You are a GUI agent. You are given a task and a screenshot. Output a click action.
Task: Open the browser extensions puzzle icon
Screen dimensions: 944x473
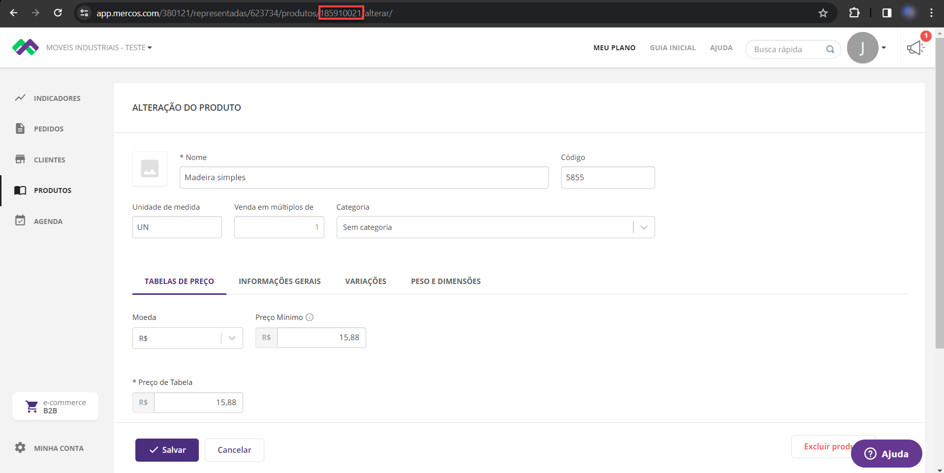854,13
